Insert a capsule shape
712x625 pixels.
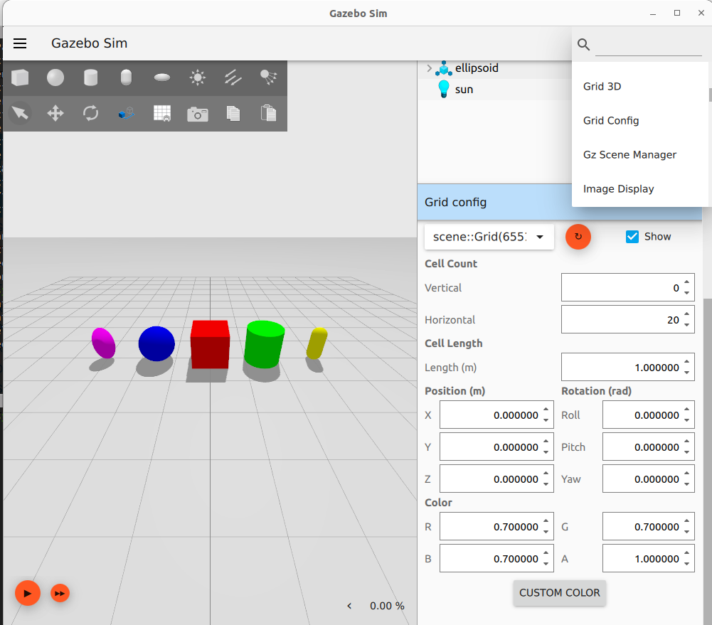click(126, 78)
